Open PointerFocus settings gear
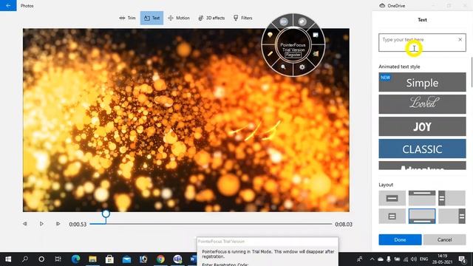 pos(302,67)
